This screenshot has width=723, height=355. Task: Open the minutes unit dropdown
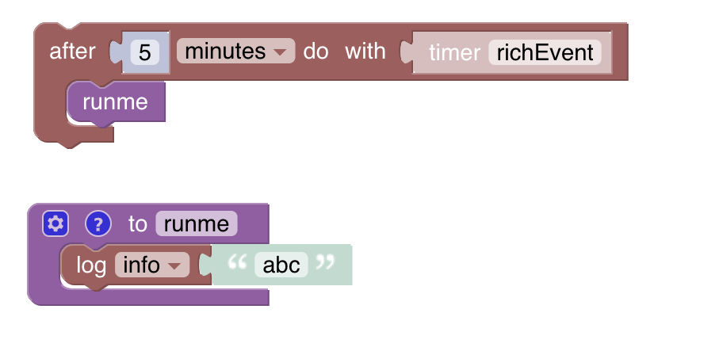(x=235, y=52)
